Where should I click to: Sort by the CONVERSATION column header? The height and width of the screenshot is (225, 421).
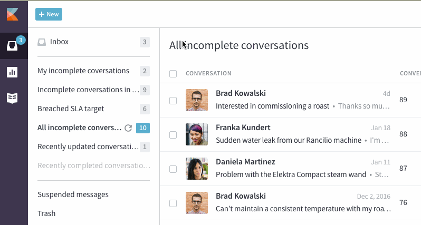tap(208, 73)
